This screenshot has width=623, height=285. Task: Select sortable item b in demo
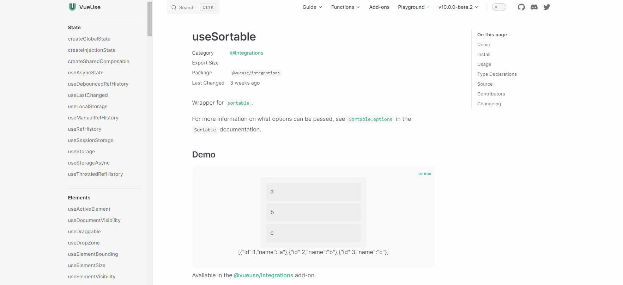point(314,212)
